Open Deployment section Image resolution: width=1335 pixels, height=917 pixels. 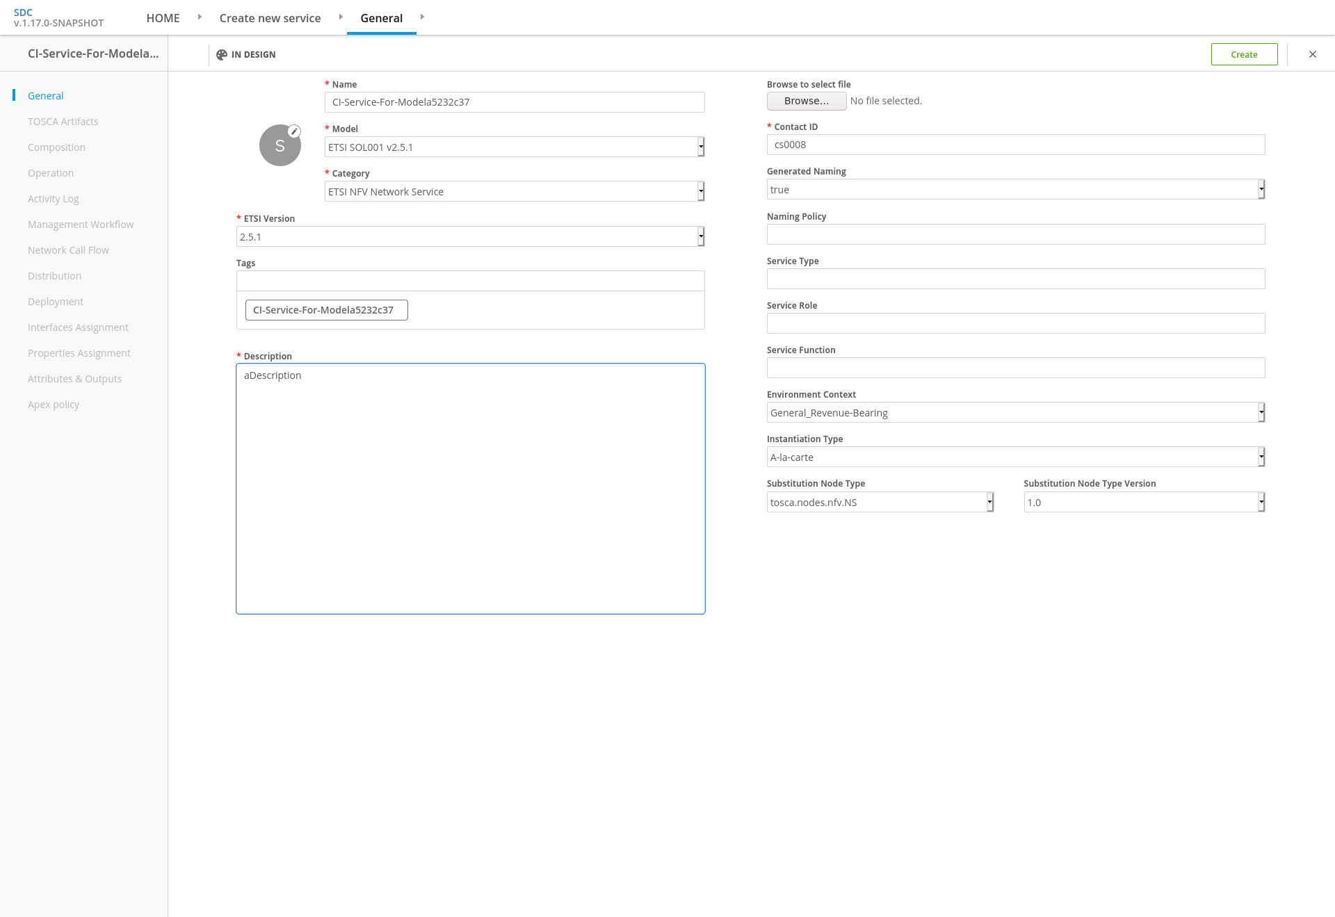coord(56,302)
